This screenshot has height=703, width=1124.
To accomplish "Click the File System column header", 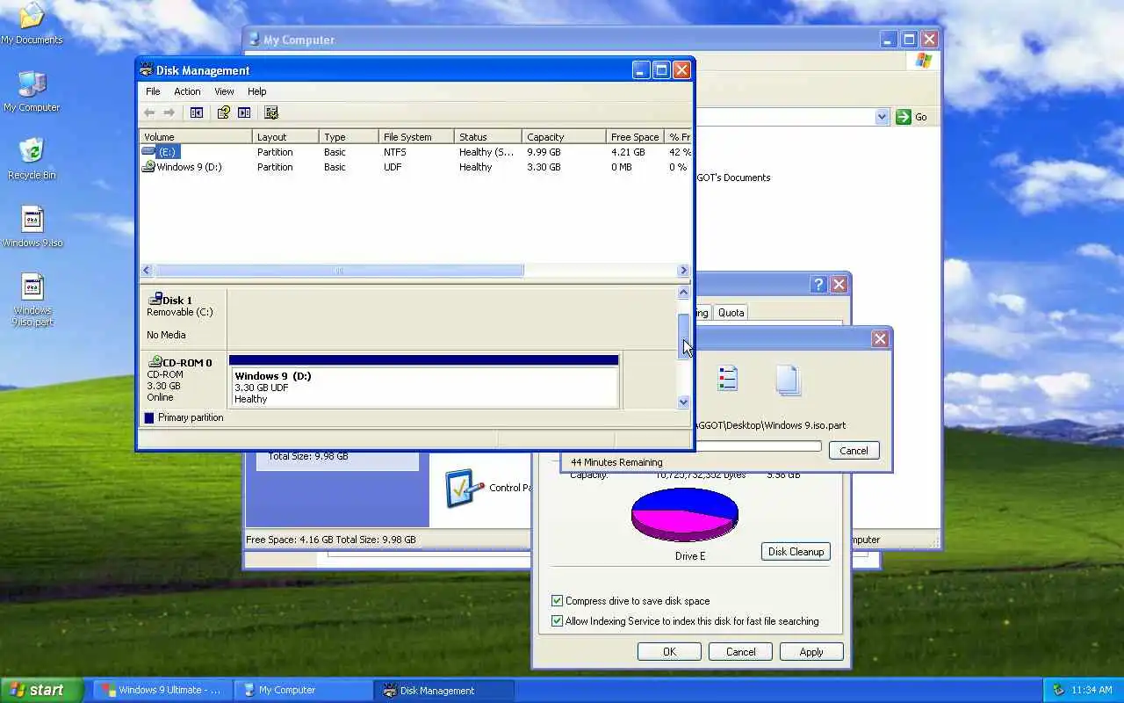I will (416, 137).
